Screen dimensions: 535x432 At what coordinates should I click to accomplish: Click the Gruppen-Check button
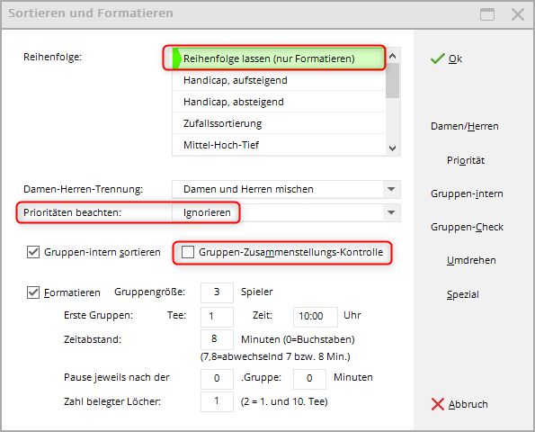pyautogui.click(x=467, y=227)
